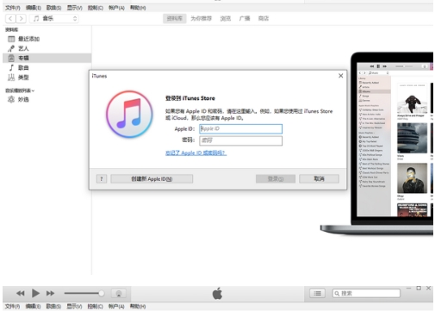Open the 帐户(A) menu in top bar
Screen dimensions: 435x311
(116, 8)
